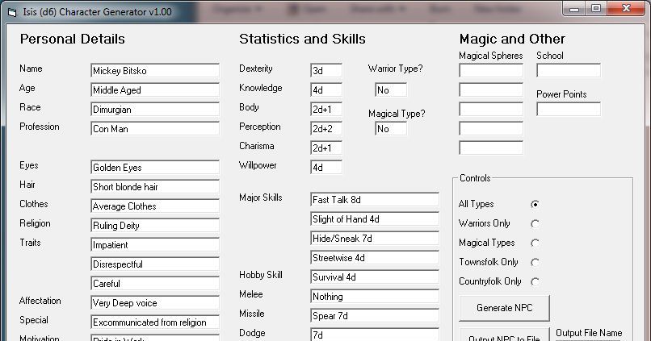Click the Hobby Skill field Survival 4d

tap(375, 277)
